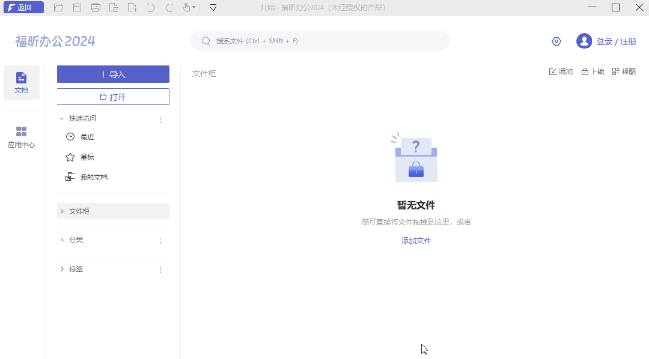Expand the 标签 section
Screen dimensions: 649x359
62,268
